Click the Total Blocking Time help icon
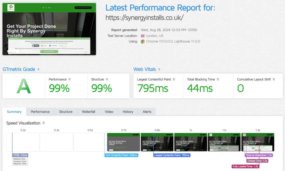This screenshot has width=285, height=171. (218, 79)
